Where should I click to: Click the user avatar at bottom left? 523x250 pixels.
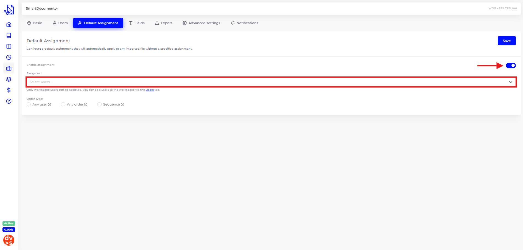coord(9,240)
